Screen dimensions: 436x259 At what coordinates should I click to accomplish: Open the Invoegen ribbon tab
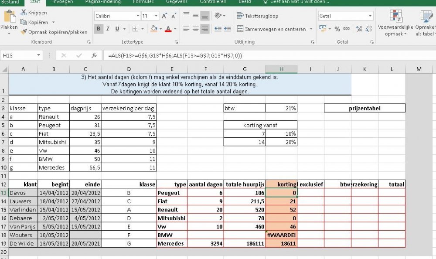point(62,2)
